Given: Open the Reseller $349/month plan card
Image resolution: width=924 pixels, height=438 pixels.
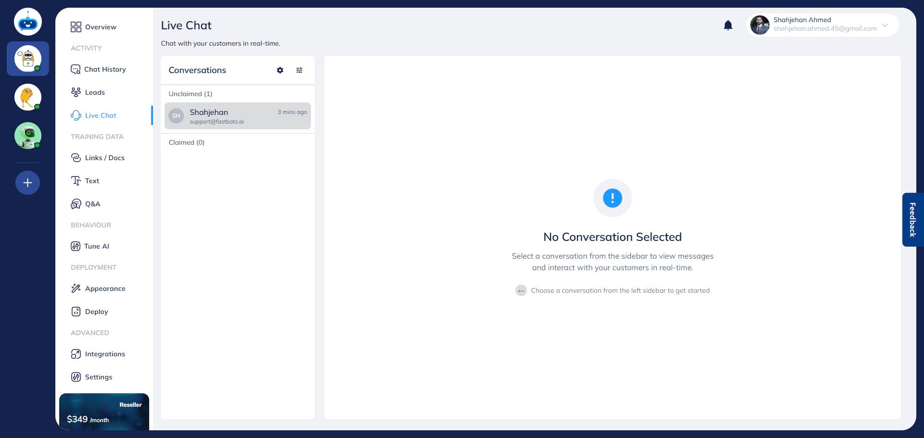Looking at the screenshot, I should [x=104, y=412].
